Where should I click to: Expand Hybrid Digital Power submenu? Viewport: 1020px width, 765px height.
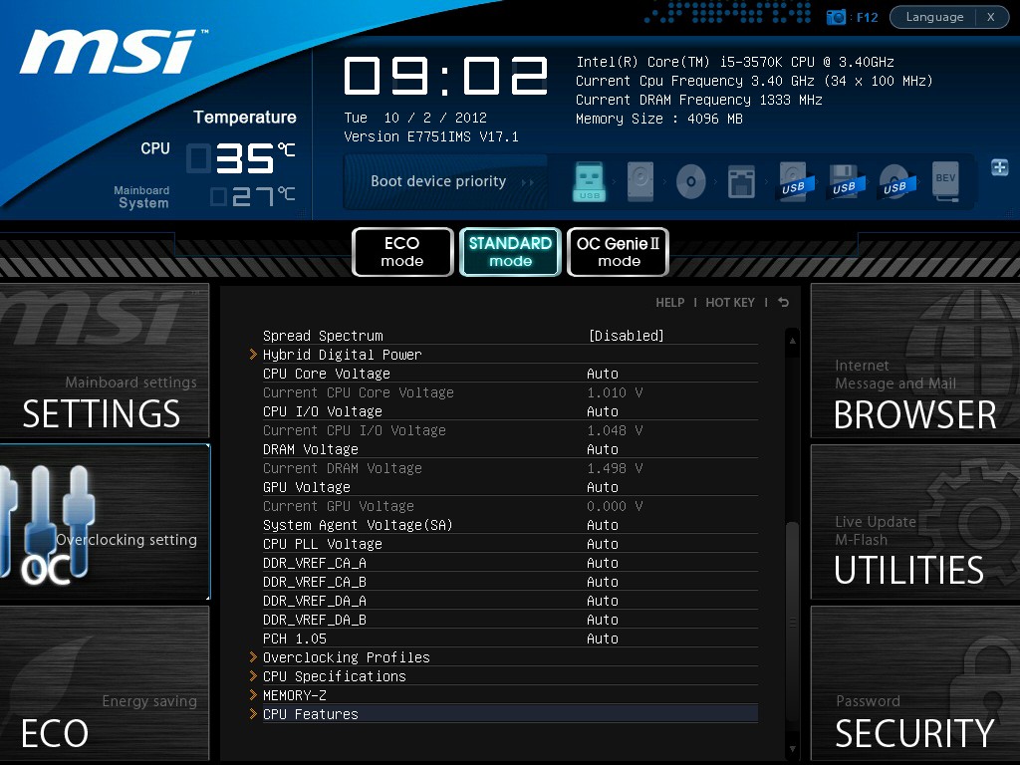(342, 355)
